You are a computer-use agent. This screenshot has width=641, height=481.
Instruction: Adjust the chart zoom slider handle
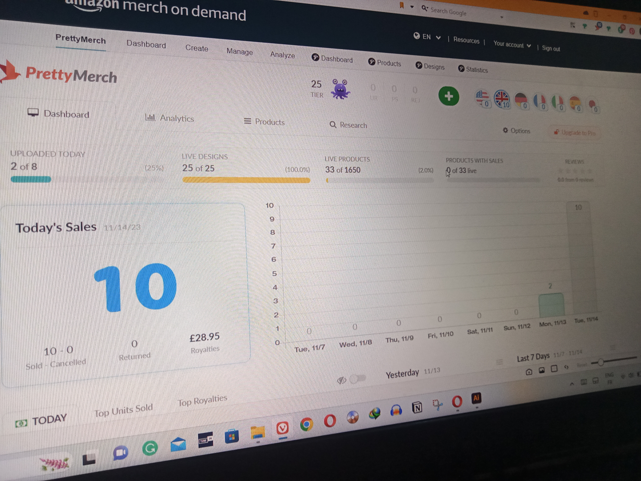(601, 362)
